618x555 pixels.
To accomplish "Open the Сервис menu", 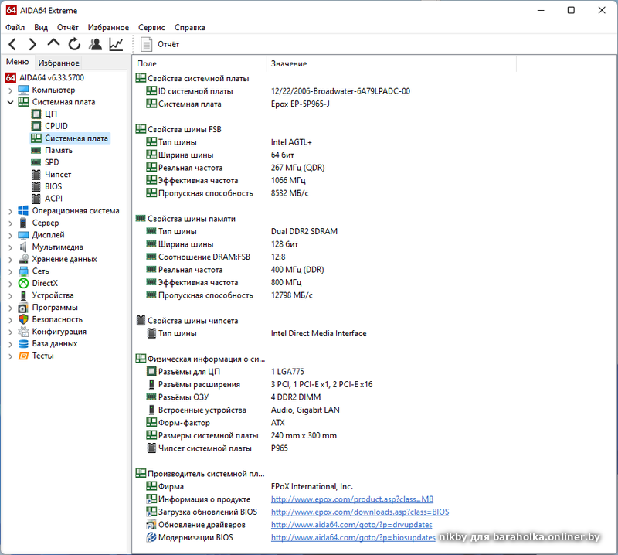I will 151,27.
